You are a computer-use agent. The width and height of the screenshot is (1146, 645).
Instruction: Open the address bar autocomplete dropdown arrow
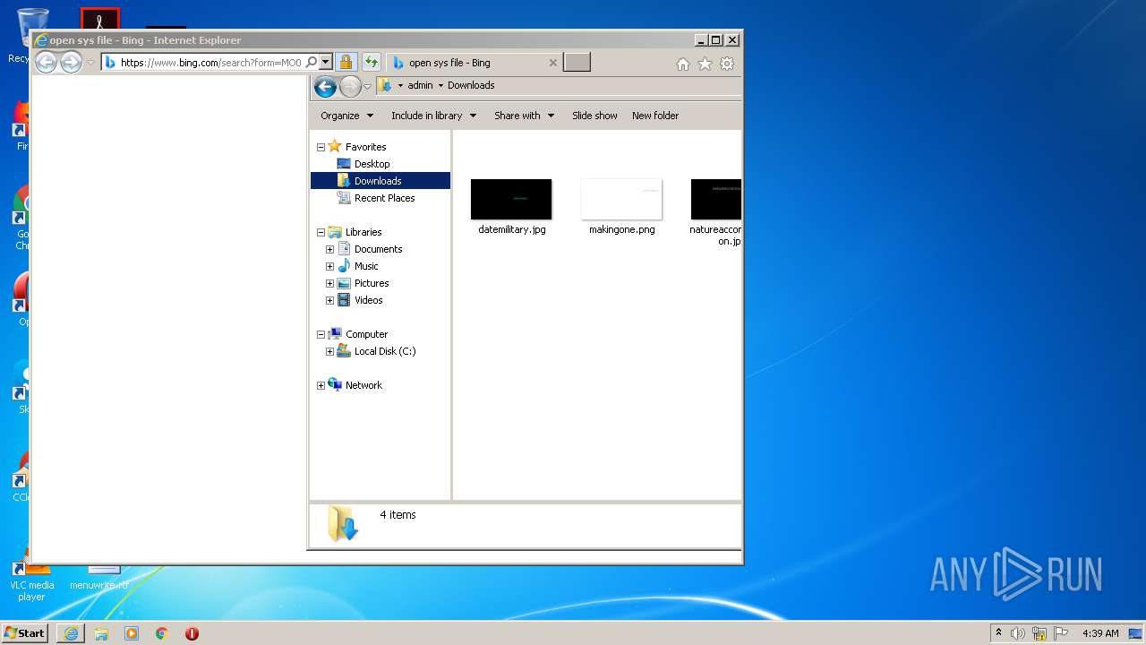click(x=326, y=63)
